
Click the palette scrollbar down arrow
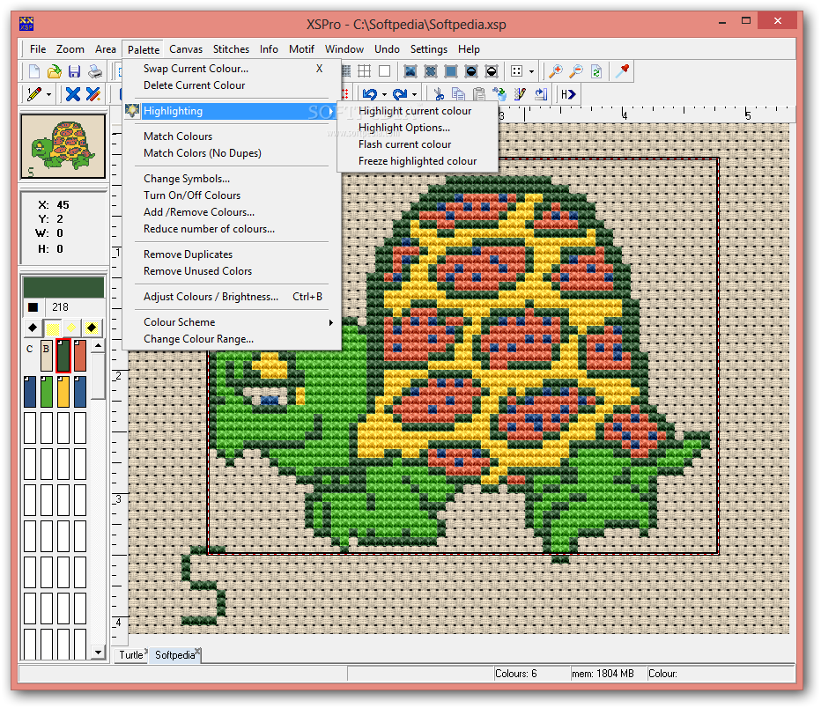click(98, 652)
